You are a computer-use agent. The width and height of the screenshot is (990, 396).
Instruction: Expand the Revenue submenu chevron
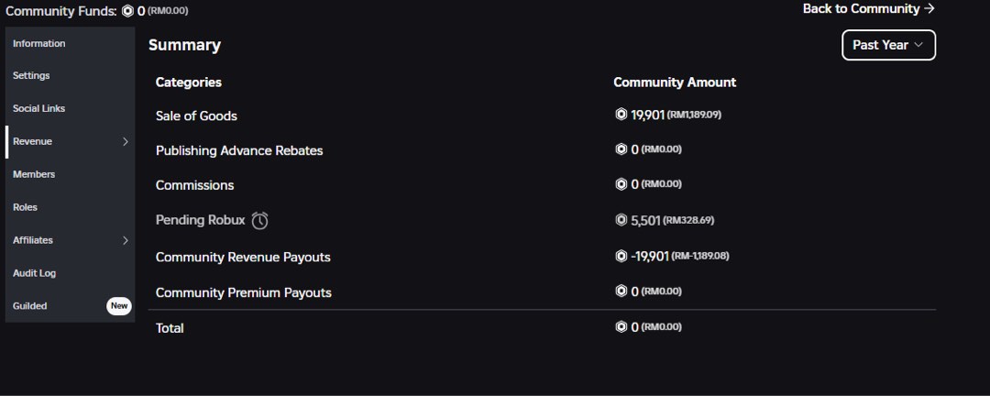(125, 141)
